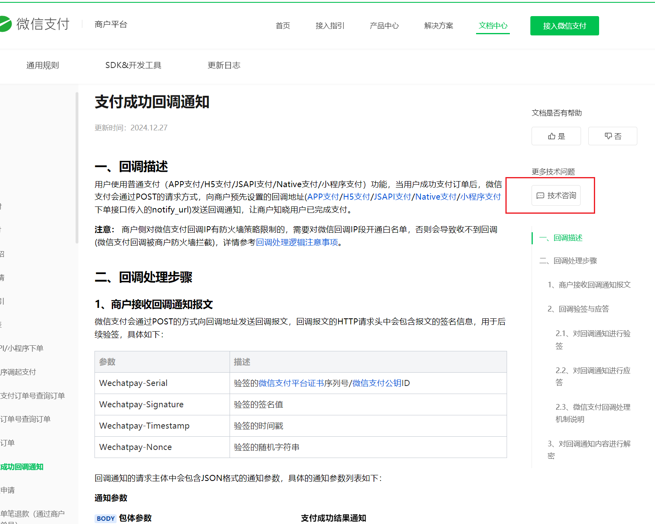Jump to 2.3、微信支付回调处理机制说明 in the outline
655x524 pixels.
(x=593, y=413)
